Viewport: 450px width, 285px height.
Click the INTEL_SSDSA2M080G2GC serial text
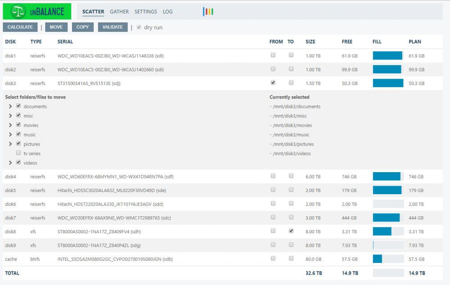pos(115,259)
